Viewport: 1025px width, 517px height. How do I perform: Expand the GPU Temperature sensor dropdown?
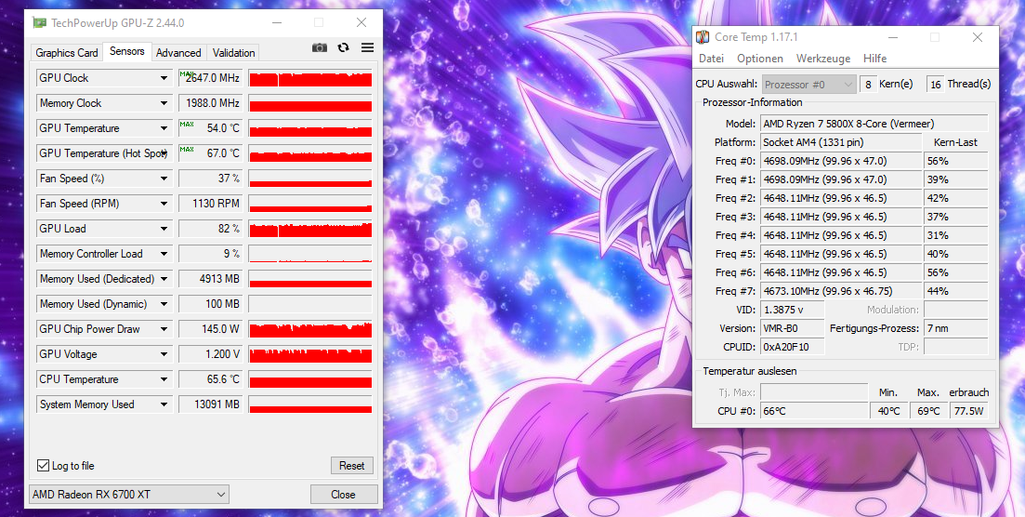coord(164,128)
